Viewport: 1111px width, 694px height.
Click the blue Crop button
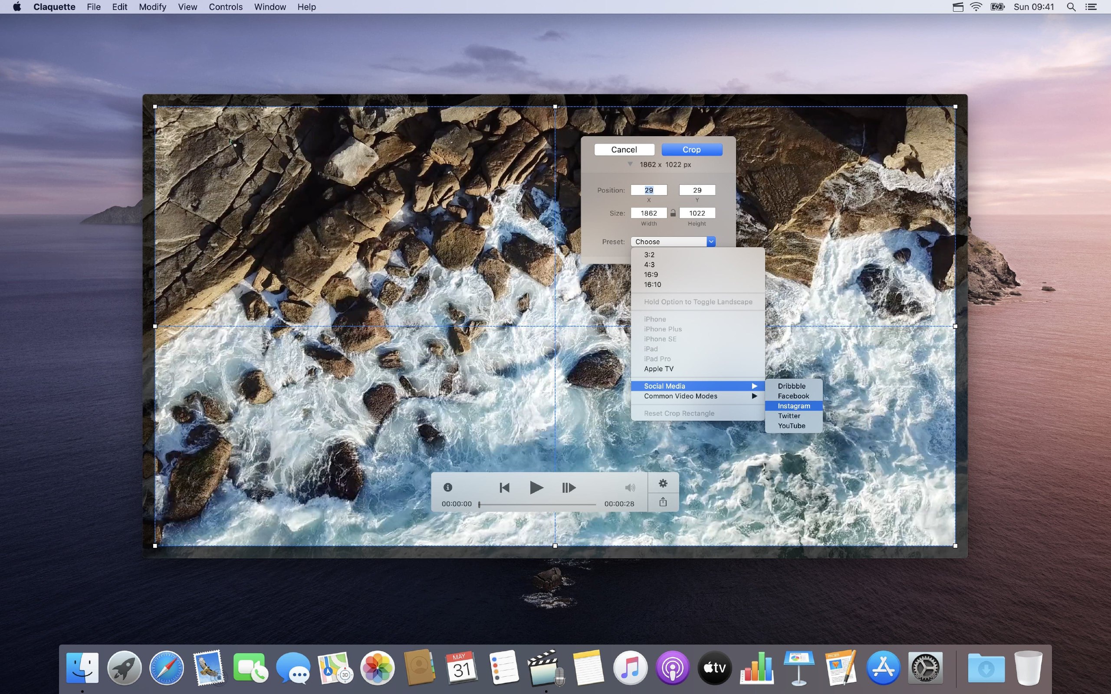point(691,150)
